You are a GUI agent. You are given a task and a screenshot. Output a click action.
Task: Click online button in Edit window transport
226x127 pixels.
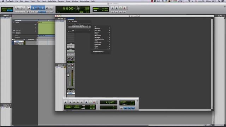[x=113, y=8]
